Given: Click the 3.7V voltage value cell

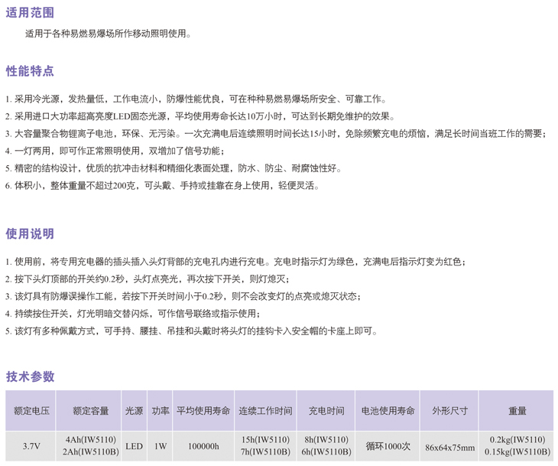Looking at the screenshot, I should [31, 446].
